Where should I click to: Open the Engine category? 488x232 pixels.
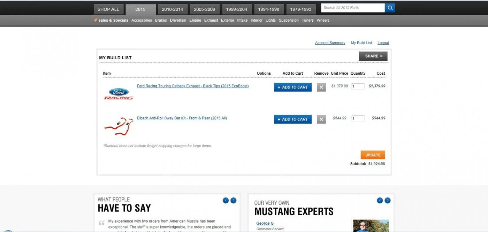click(x=195, y=20)
